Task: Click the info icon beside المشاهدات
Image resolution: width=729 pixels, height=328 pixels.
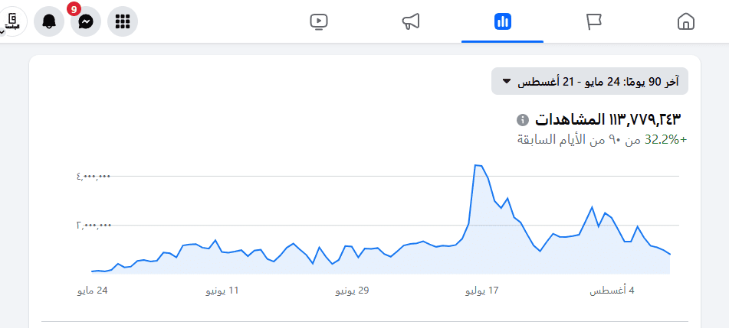Action: click(522, 120)
